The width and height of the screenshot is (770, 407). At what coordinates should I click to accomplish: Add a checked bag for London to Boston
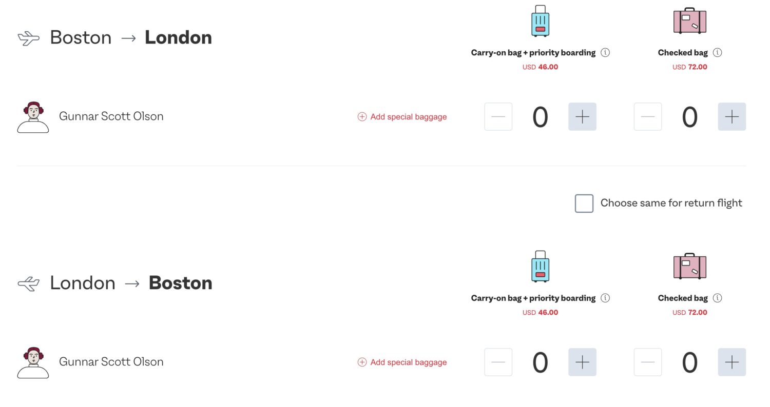coord(731,362)
